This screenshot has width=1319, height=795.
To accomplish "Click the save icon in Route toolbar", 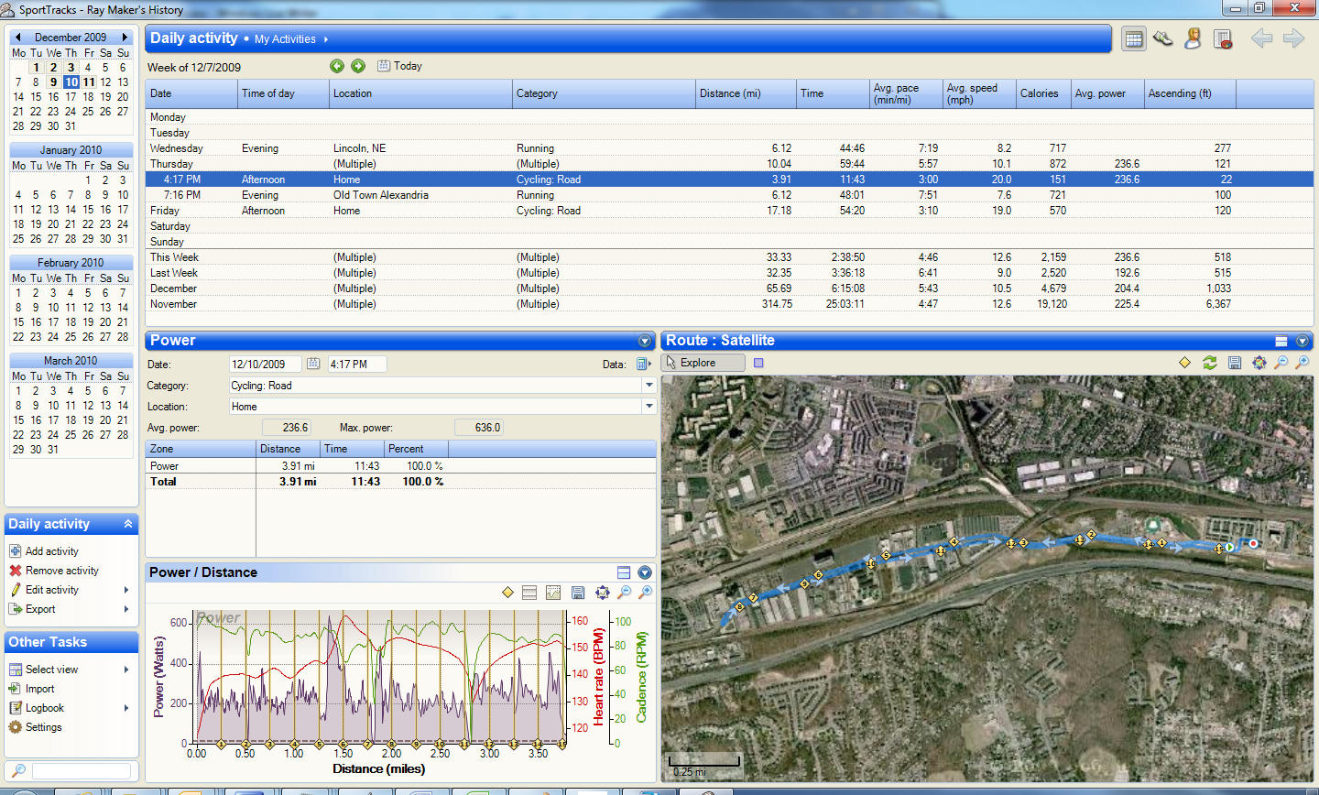I will pos(1235,363).
